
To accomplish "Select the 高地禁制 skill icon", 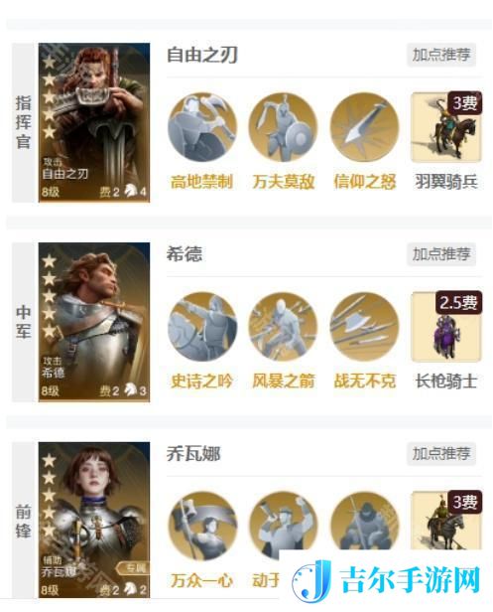I will [202, 127].
